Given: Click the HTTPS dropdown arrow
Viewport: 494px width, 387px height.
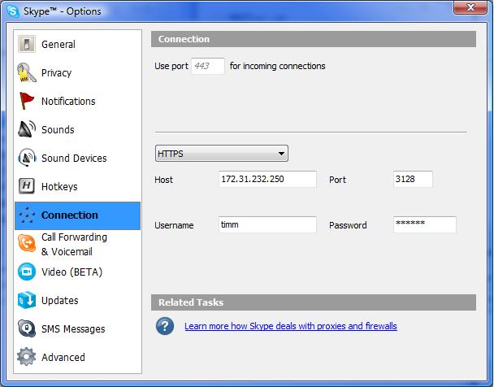Looking at the screenshot, I should point(281,154).
